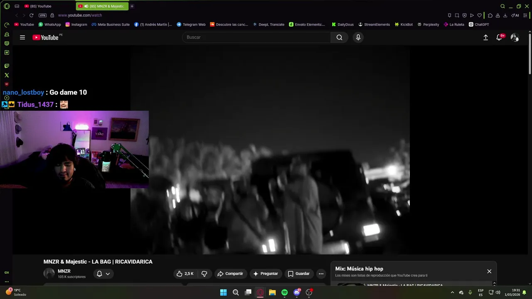Go to YouTube home via logo
The height and width of the screenshot is (299, 532).
coord(46,37)
